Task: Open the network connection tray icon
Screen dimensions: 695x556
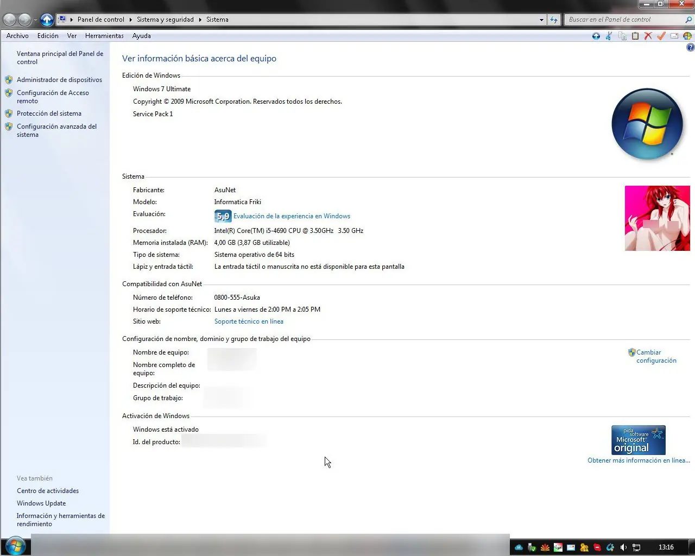Action: point(636,547)
